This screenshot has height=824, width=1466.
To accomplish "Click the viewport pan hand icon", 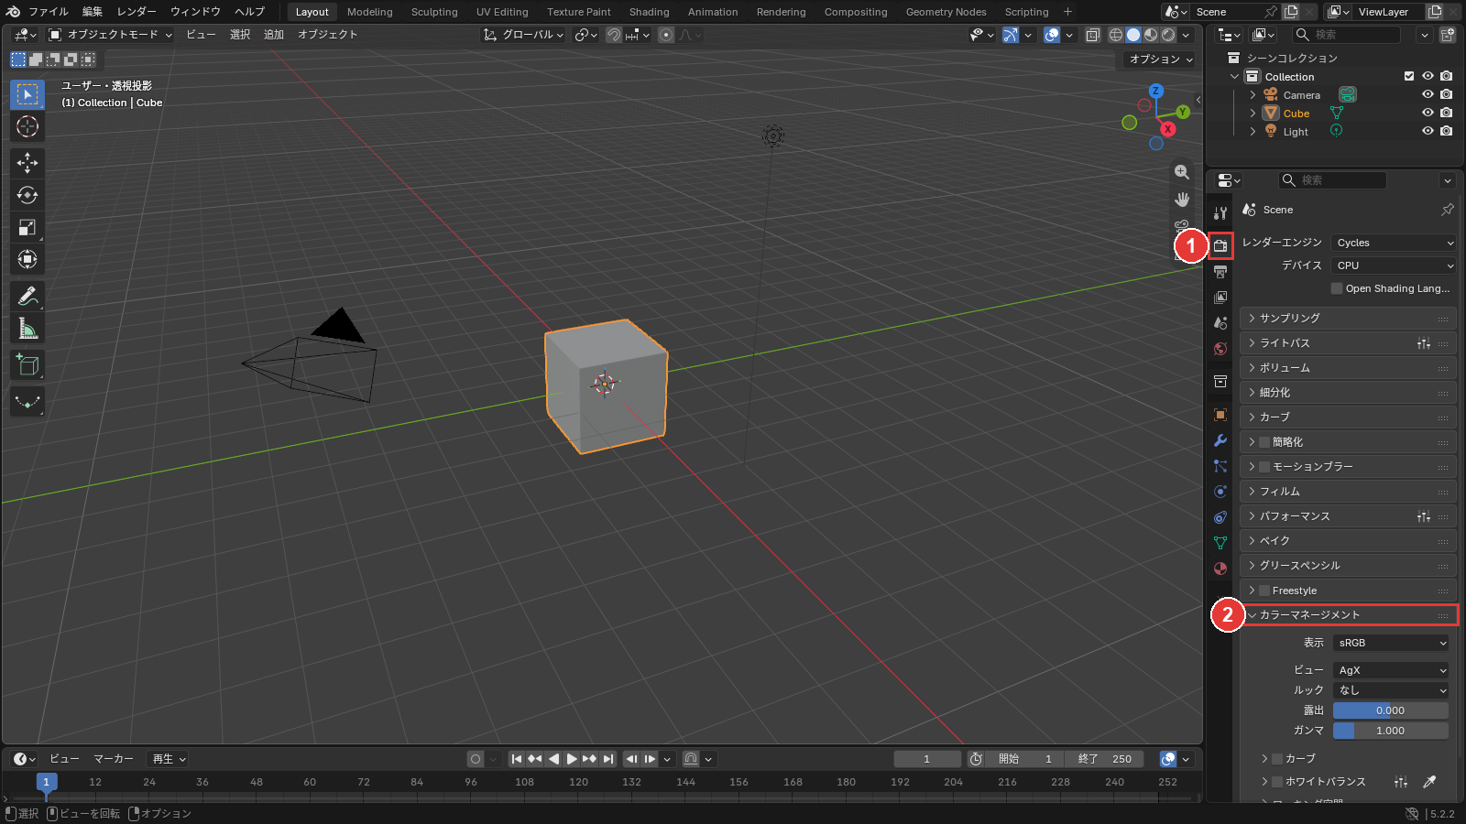I will coord(1182,200).
